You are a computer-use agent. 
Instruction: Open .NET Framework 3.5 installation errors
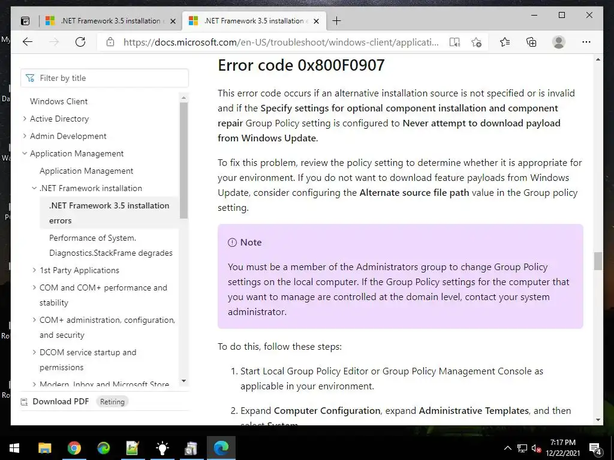click(x=109, y=213)
